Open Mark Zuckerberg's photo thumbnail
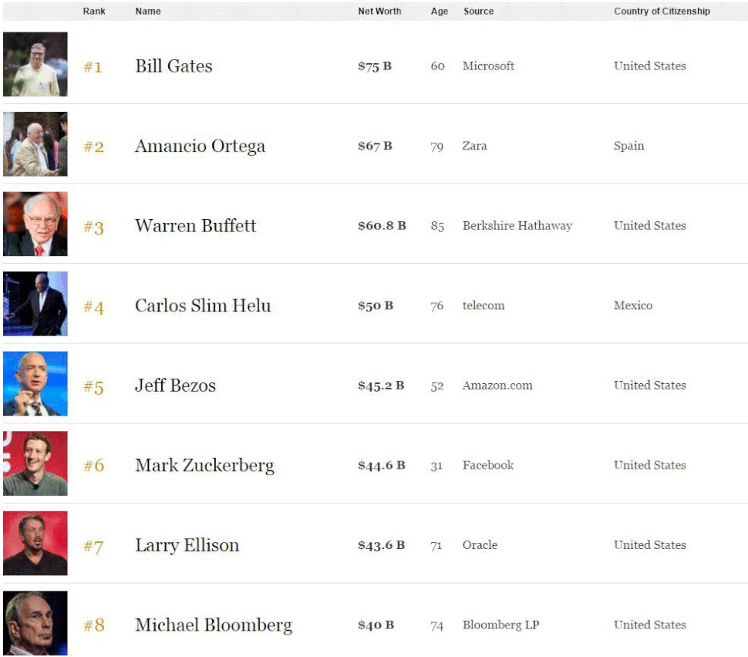Image resolution: width=748 pixels, height=657 pixels. coord(35,463)
